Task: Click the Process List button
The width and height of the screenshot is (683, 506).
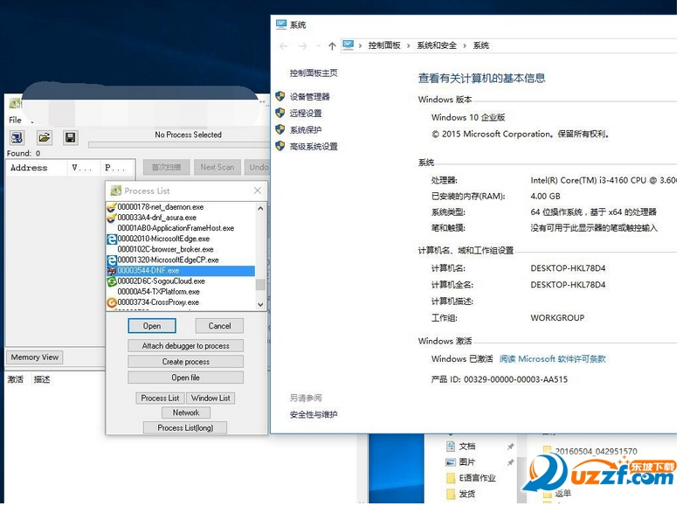Action: [x=161, y=398]
